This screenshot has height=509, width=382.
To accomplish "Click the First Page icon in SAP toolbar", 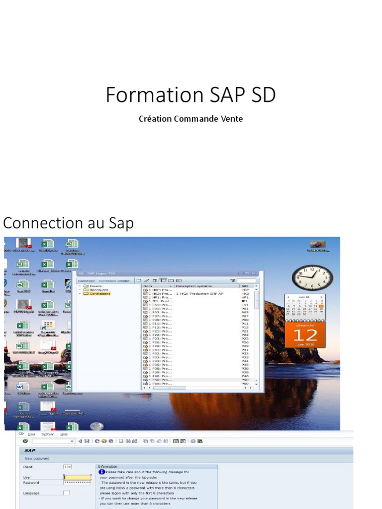I will [145, 441].
